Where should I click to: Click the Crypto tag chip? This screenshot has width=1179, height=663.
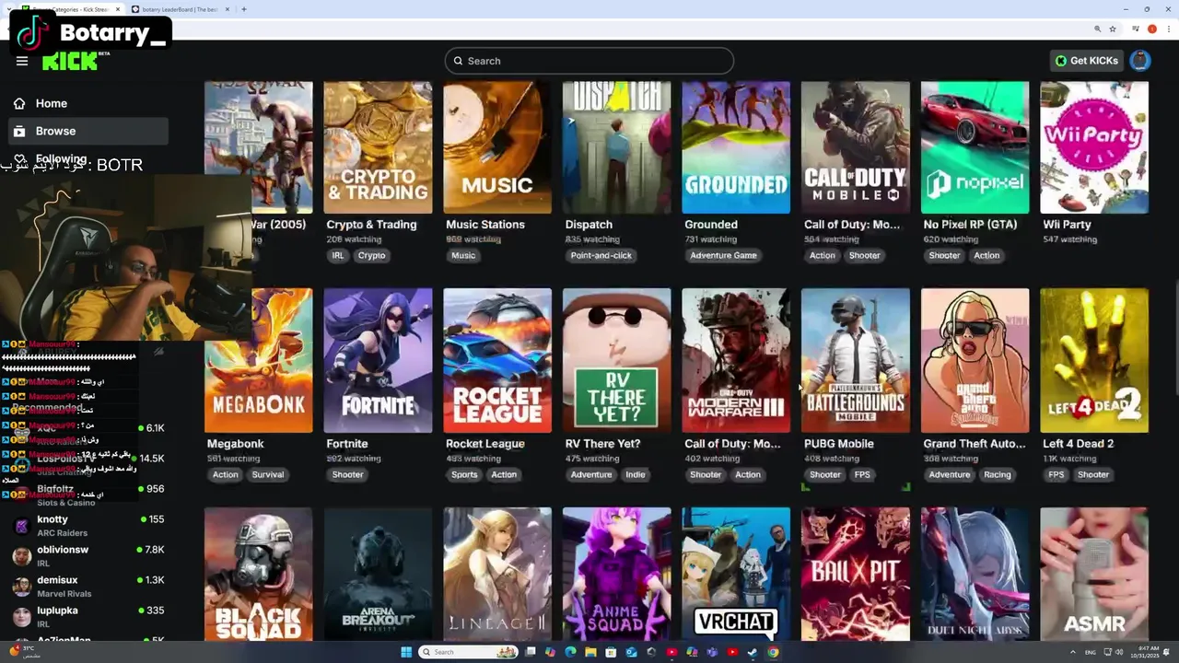[x=372, y=256]
